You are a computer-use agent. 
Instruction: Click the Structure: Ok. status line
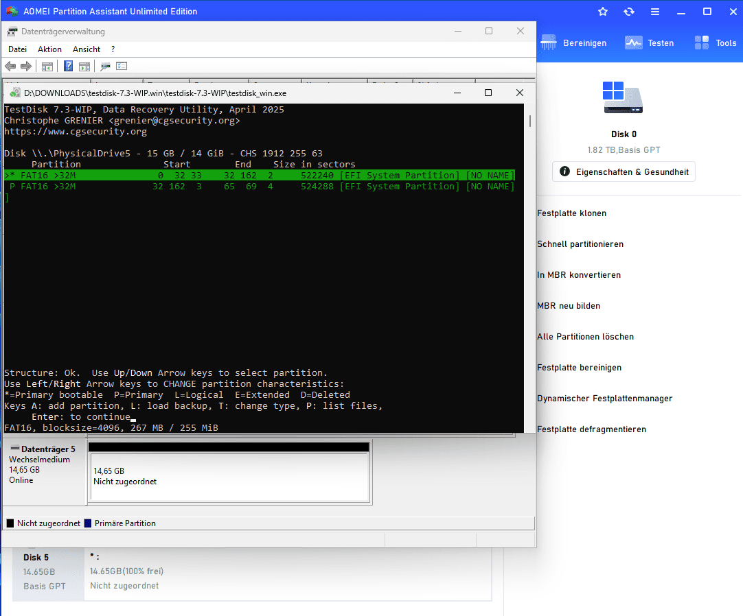click(166, 372)
